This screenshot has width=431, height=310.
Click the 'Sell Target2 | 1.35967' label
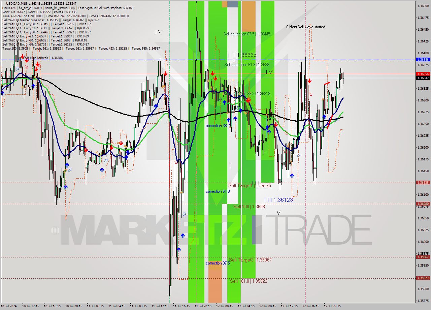pyautogui.click(x=250, y=260)
